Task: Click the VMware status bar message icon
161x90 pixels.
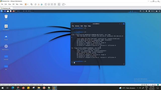Action: (158, 85)
